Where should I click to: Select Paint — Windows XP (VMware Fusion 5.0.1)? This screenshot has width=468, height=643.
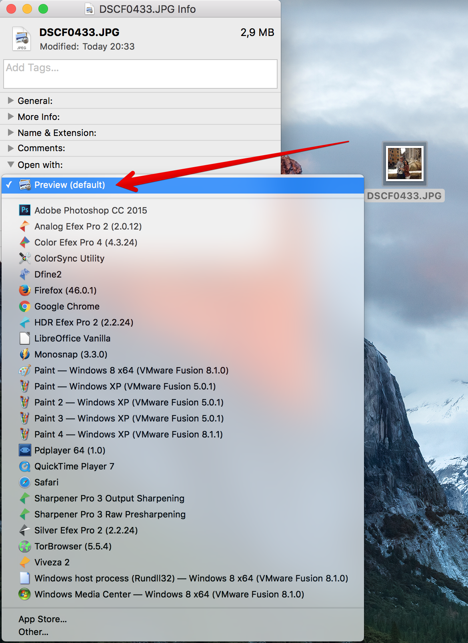click(183, 386)
